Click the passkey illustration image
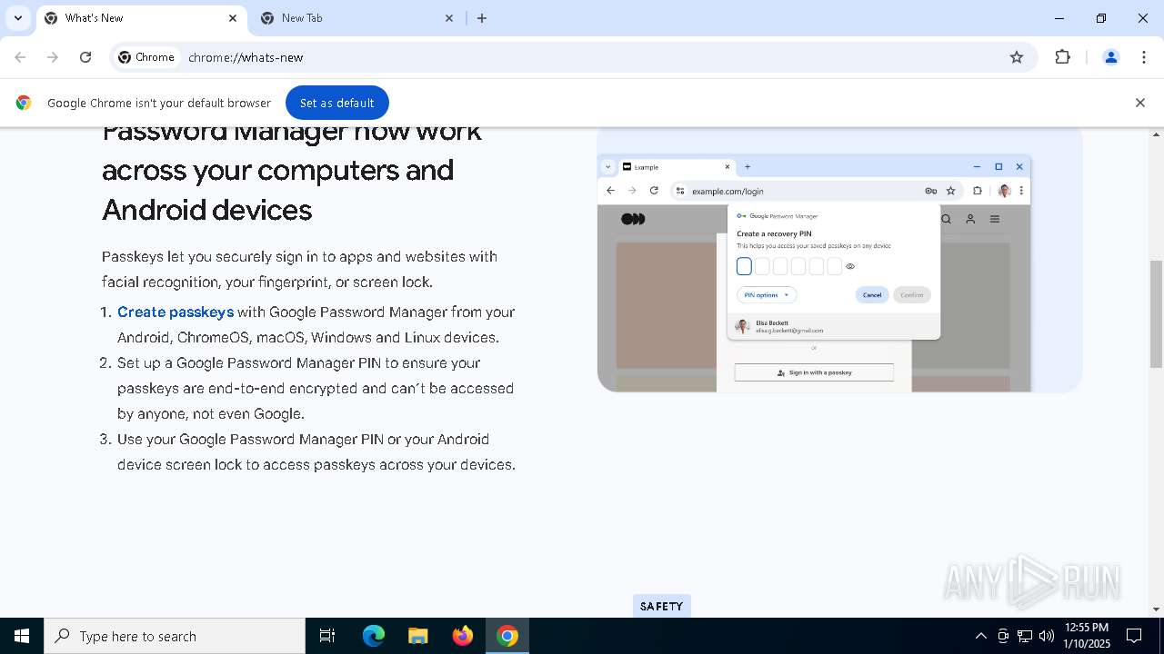Screen dimensions: 1164x654 pos(839,260)
